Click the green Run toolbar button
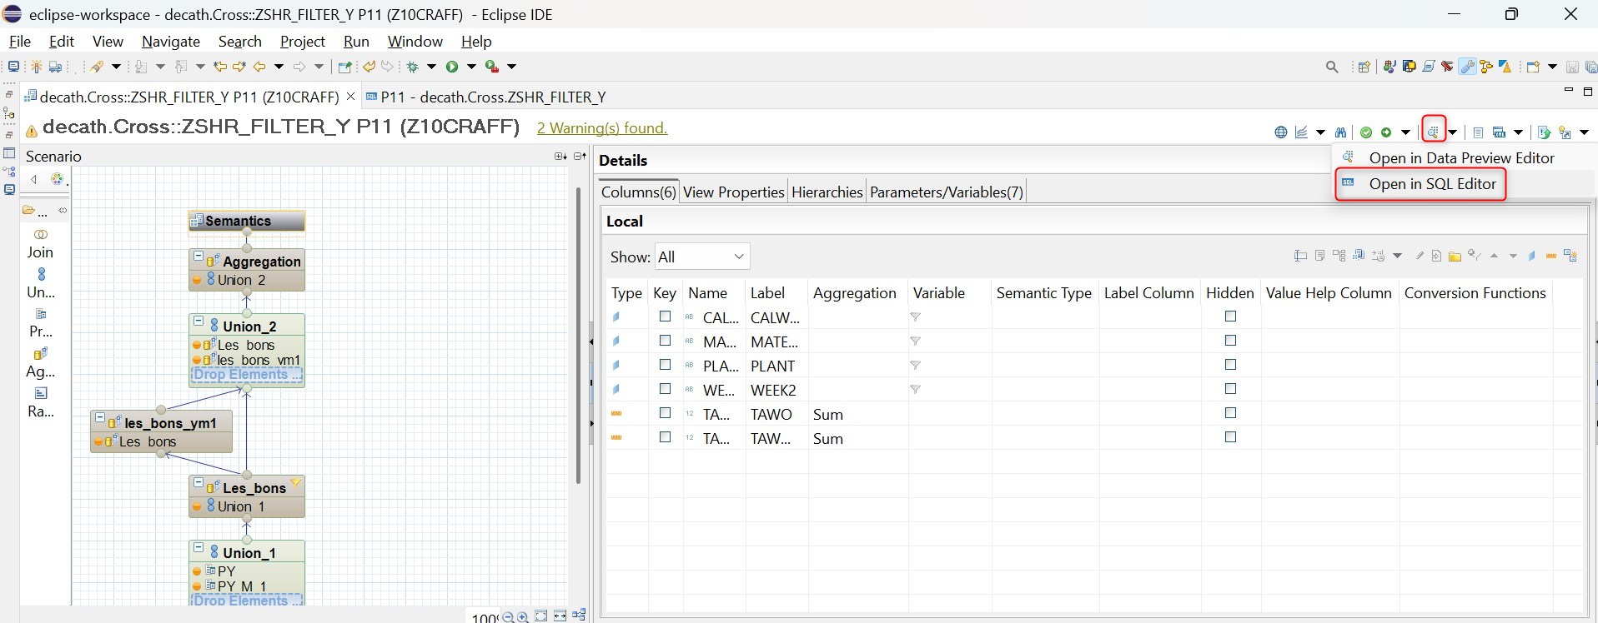 tap(452, 67)
